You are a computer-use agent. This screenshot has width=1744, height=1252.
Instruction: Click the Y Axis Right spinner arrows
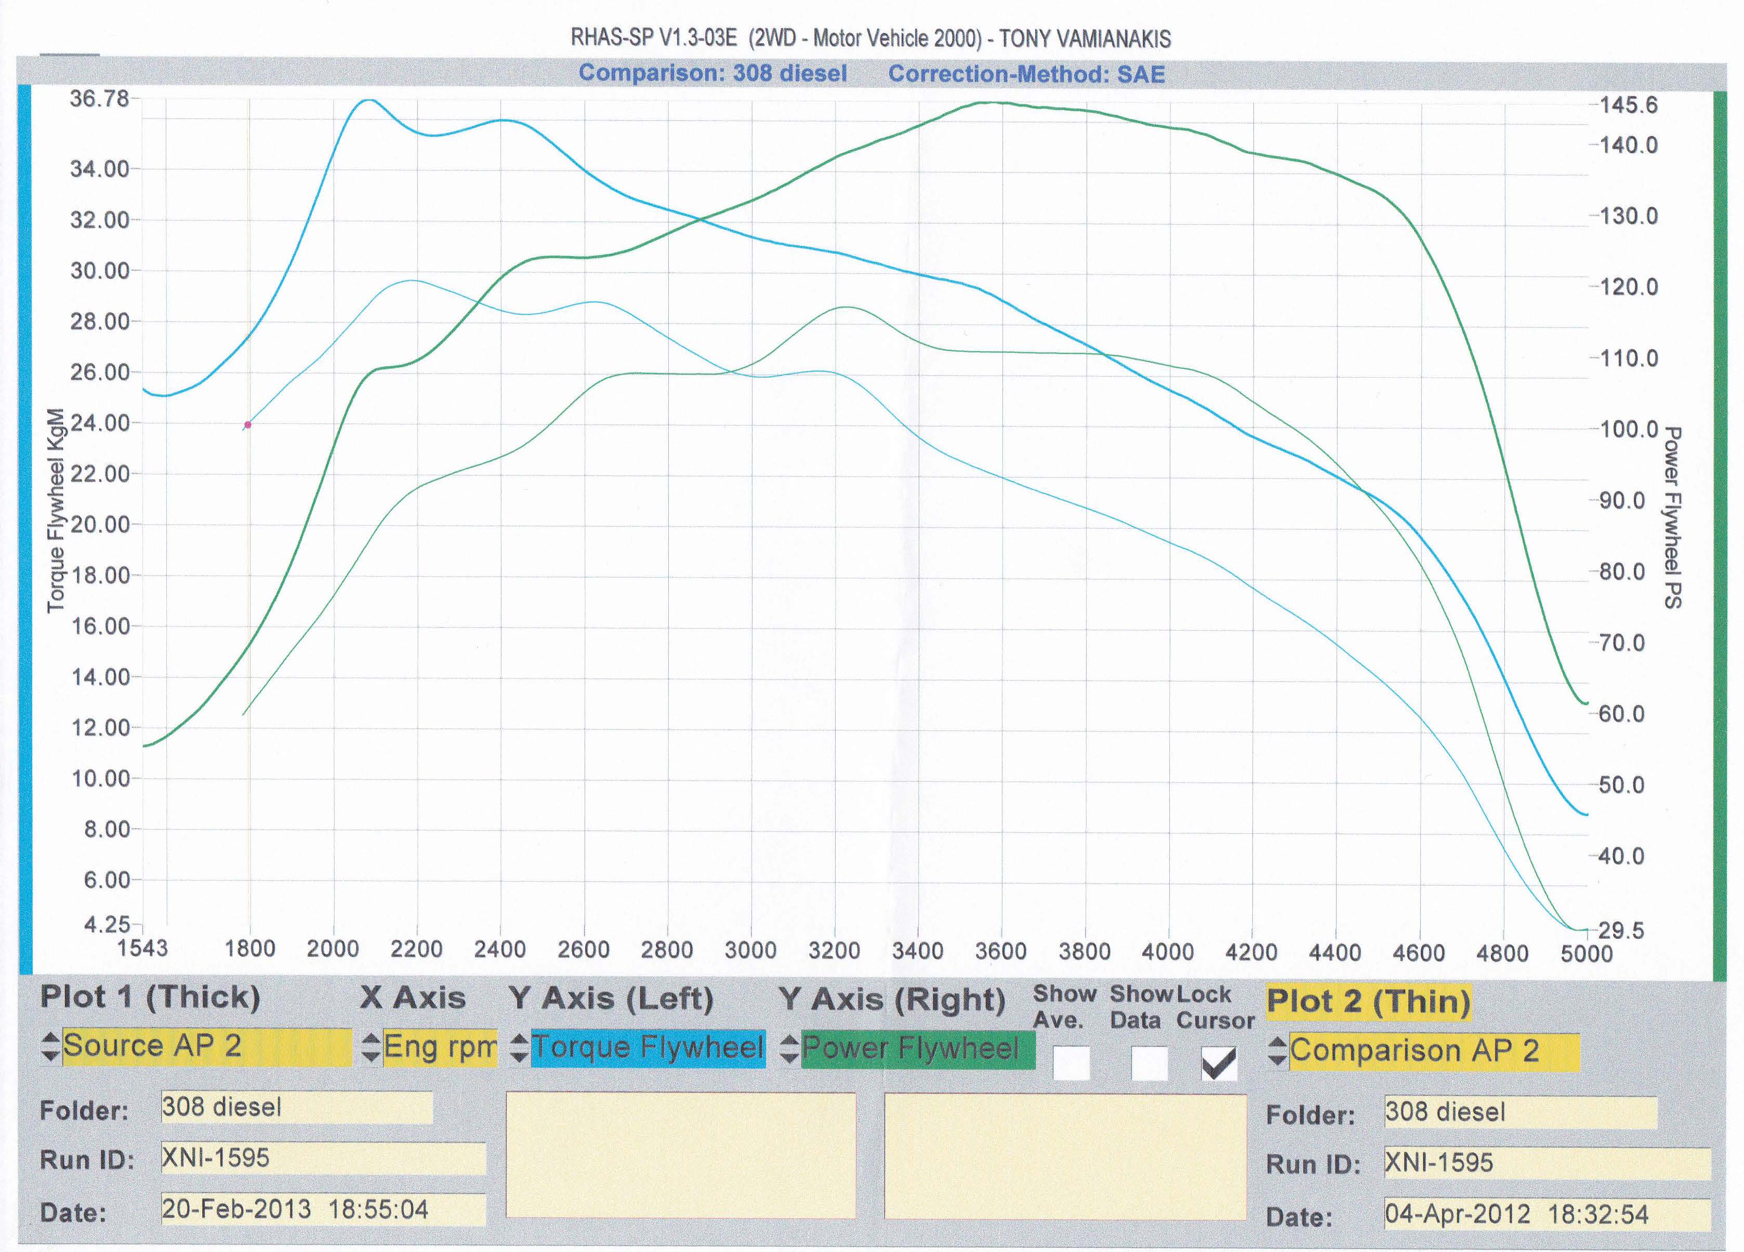(790, 1049)
